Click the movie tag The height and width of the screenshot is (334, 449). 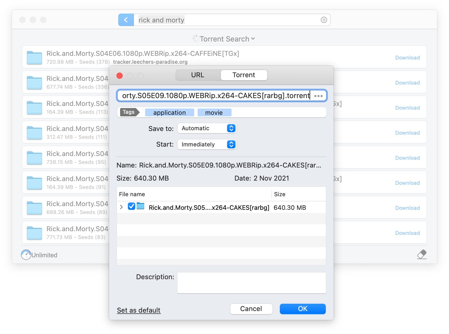click(214, 112)
